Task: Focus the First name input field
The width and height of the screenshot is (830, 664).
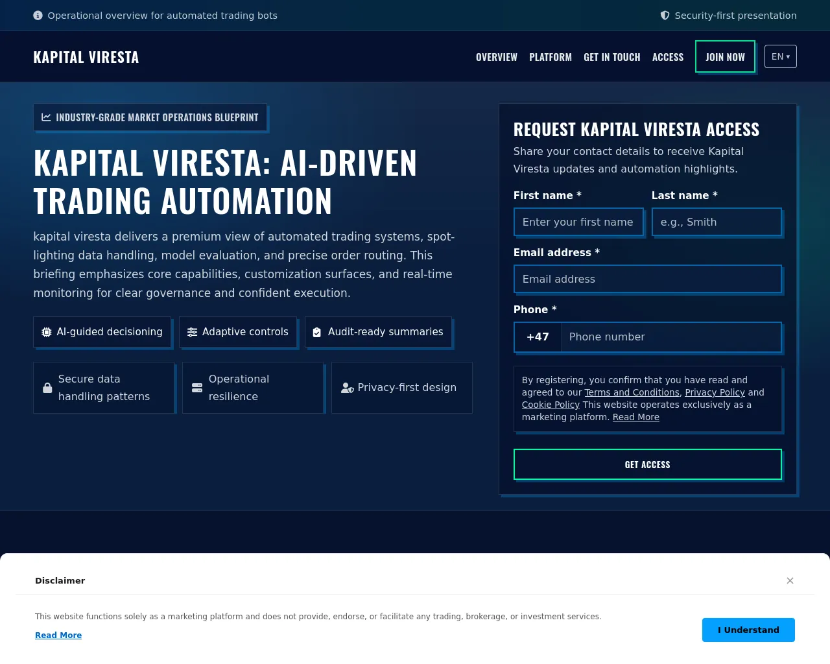Action: point(578,222)
